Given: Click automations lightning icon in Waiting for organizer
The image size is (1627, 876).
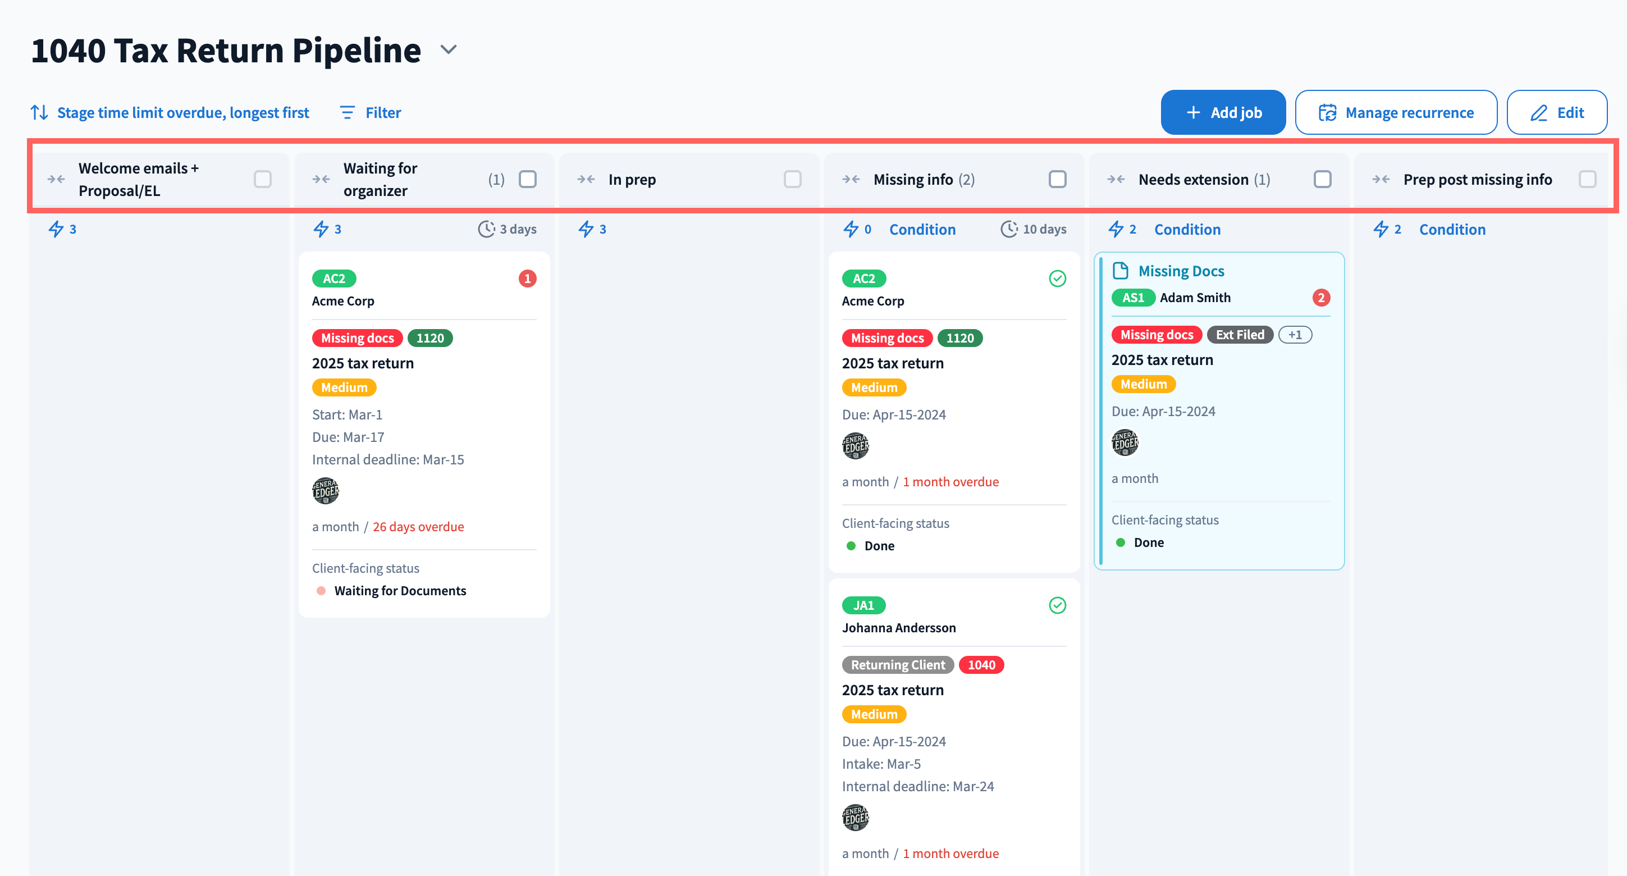Looking at the screenshot, I should click(321, 229).
